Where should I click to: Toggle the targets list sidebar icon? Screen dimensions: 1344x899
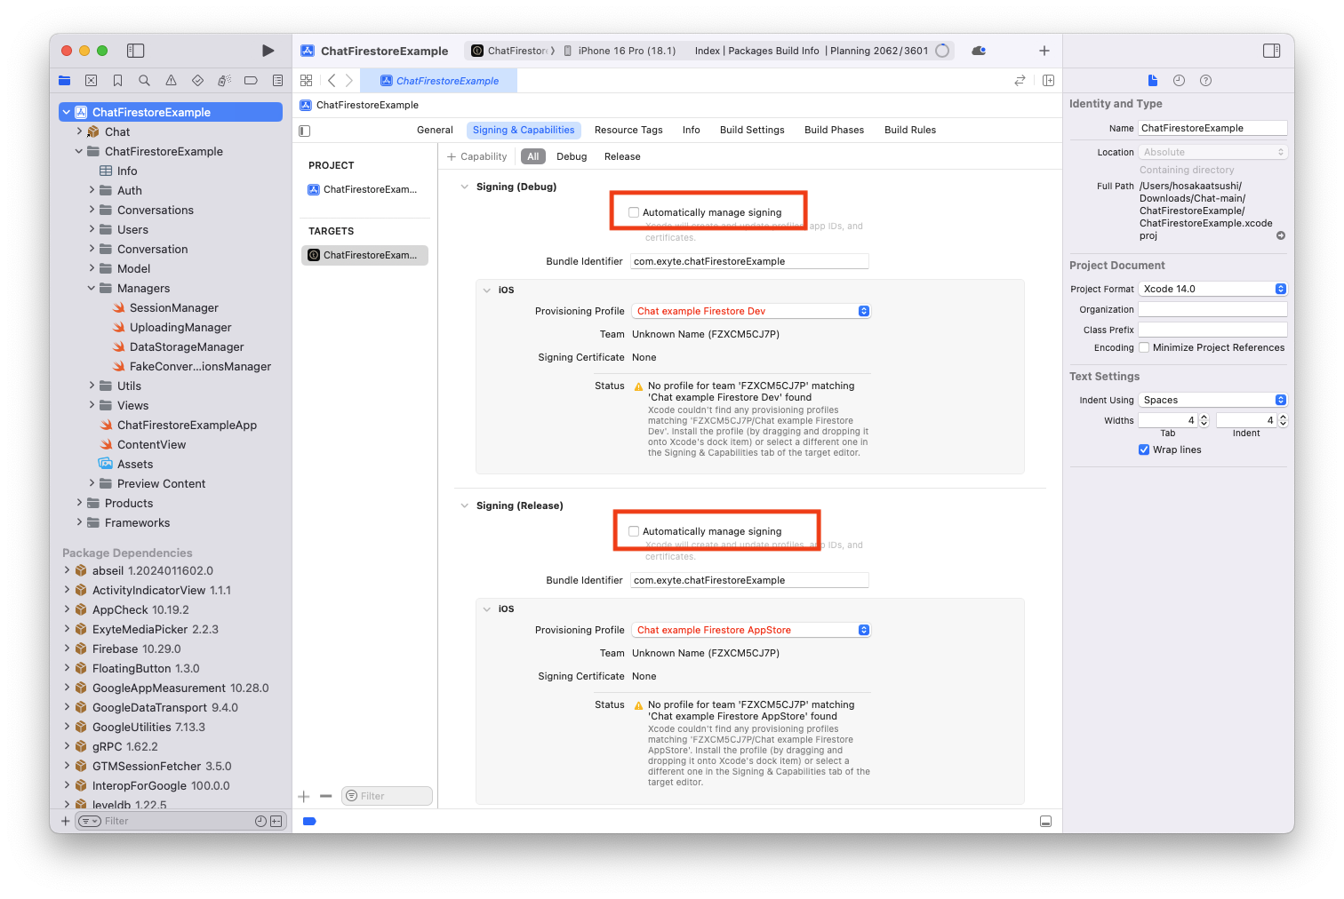[305, 131]
